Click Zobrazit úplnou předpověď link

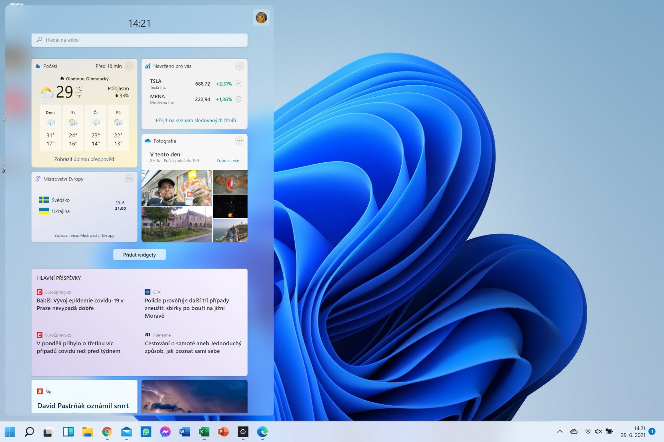coord(84,159)
